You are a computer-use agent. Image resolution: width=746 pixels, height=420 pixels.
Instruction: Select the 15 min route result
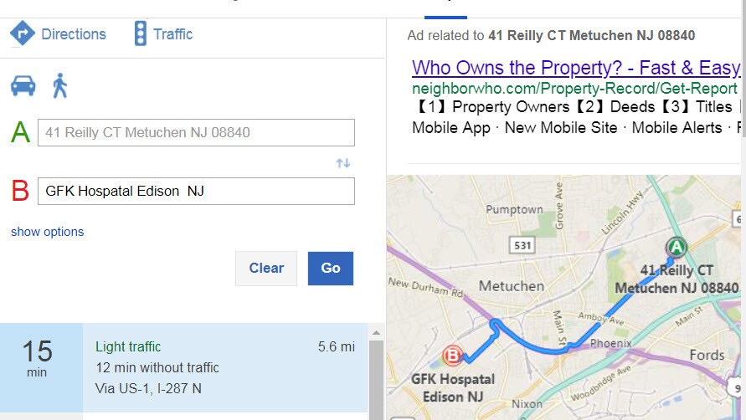pyautogui.click(x=183, y=367)
